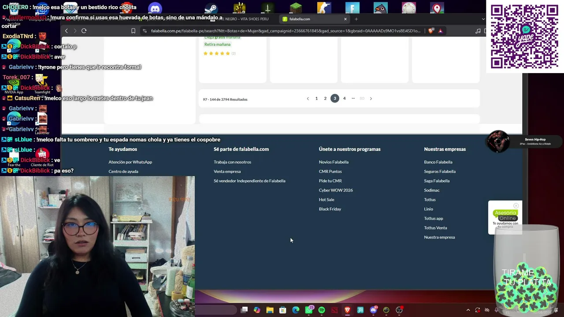Open Task View on the taskbar
The width and height of the screenshot is (564, 317).
coord(244,310)
